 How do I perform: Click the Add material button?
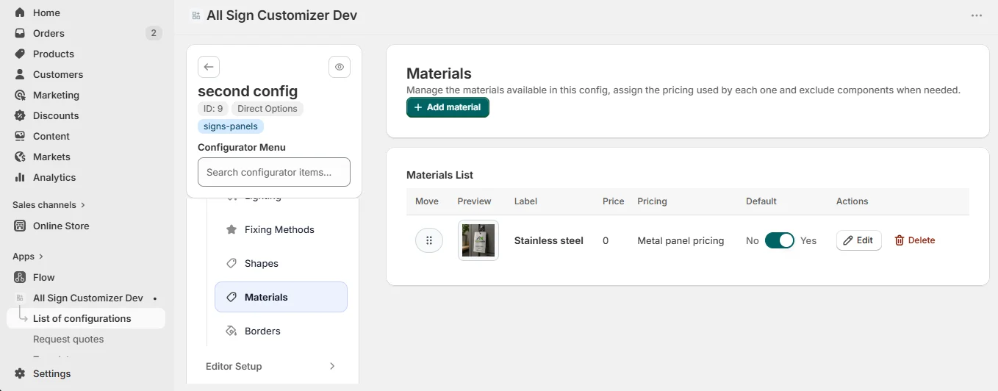coord(448,107)
